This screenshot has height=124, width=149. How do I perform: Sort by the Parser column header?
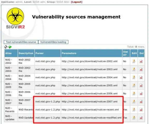[48, 53]
